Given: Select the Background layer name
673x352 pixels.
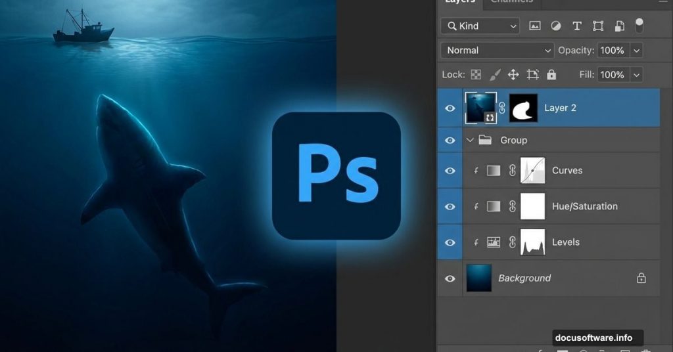Looking at the screenshot, I should tap(524, 278).
